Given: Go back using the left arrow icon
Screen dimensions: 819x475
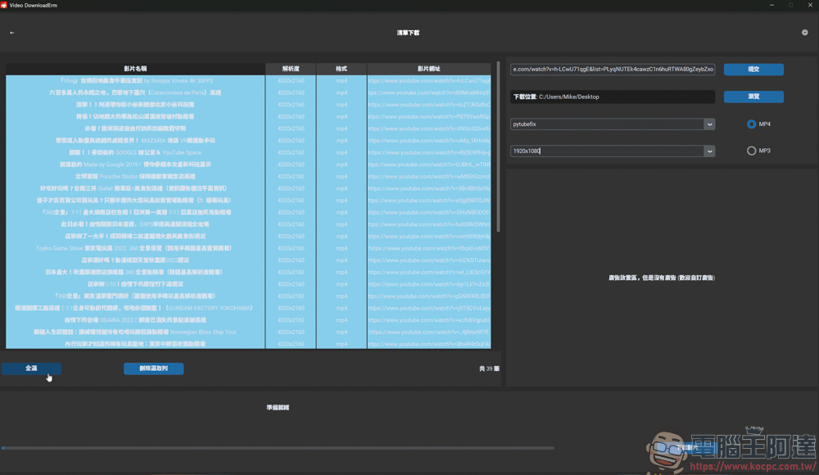Looking at the screenshot, I should point(12,33).
